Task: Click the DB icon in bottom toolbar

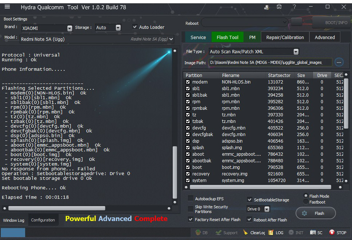Action: point(198,232)
